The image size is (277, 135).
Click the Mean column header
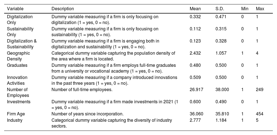(x=195, y=9)
